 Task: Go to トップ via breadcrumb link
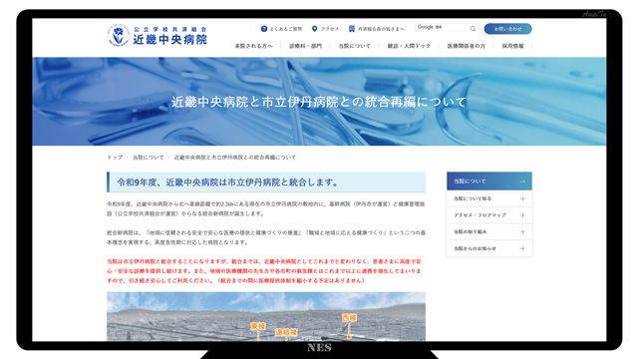click(x=115, y=158)
